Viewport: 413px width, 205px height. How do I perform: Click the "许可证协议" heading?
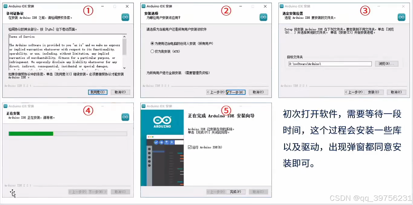(15, 14)
